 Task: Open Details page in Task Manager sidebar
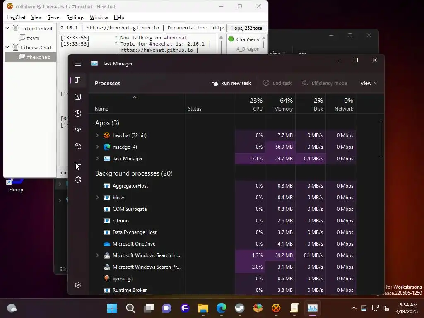78,163
